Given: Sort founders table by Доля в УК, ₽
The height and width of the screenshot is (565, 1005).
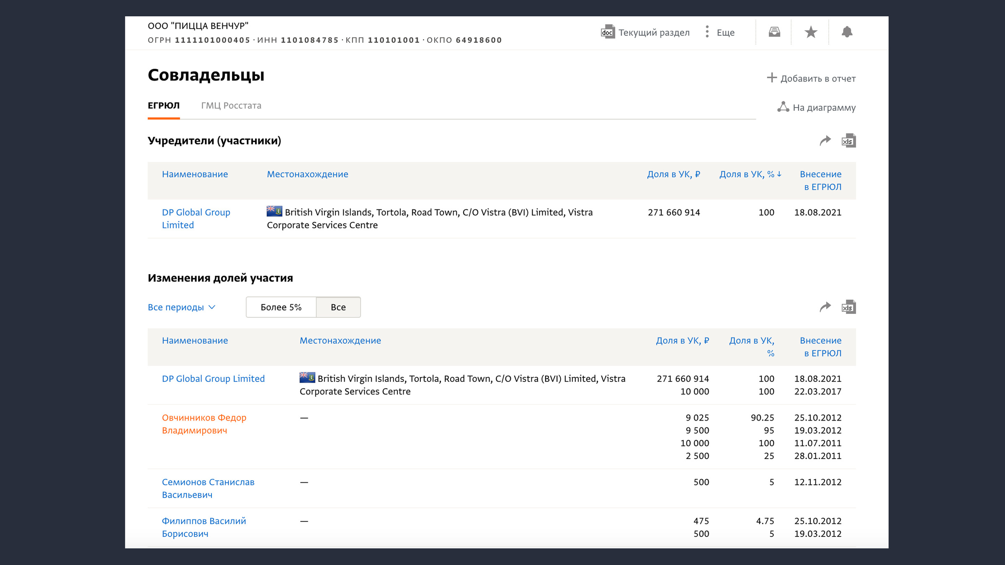Looking at the screenshot, I should tap(674, 174).
